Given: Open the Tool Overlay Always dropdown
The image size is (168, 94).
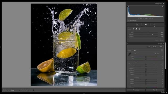Looking at the screenshot, I should 13,90.
